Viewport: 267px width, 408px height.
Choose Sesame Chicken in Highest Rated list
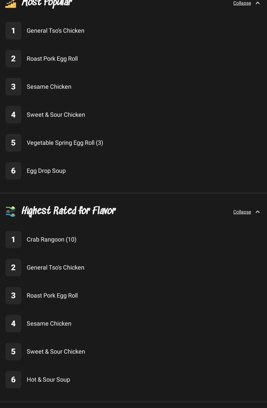click(x=49, y=324)
